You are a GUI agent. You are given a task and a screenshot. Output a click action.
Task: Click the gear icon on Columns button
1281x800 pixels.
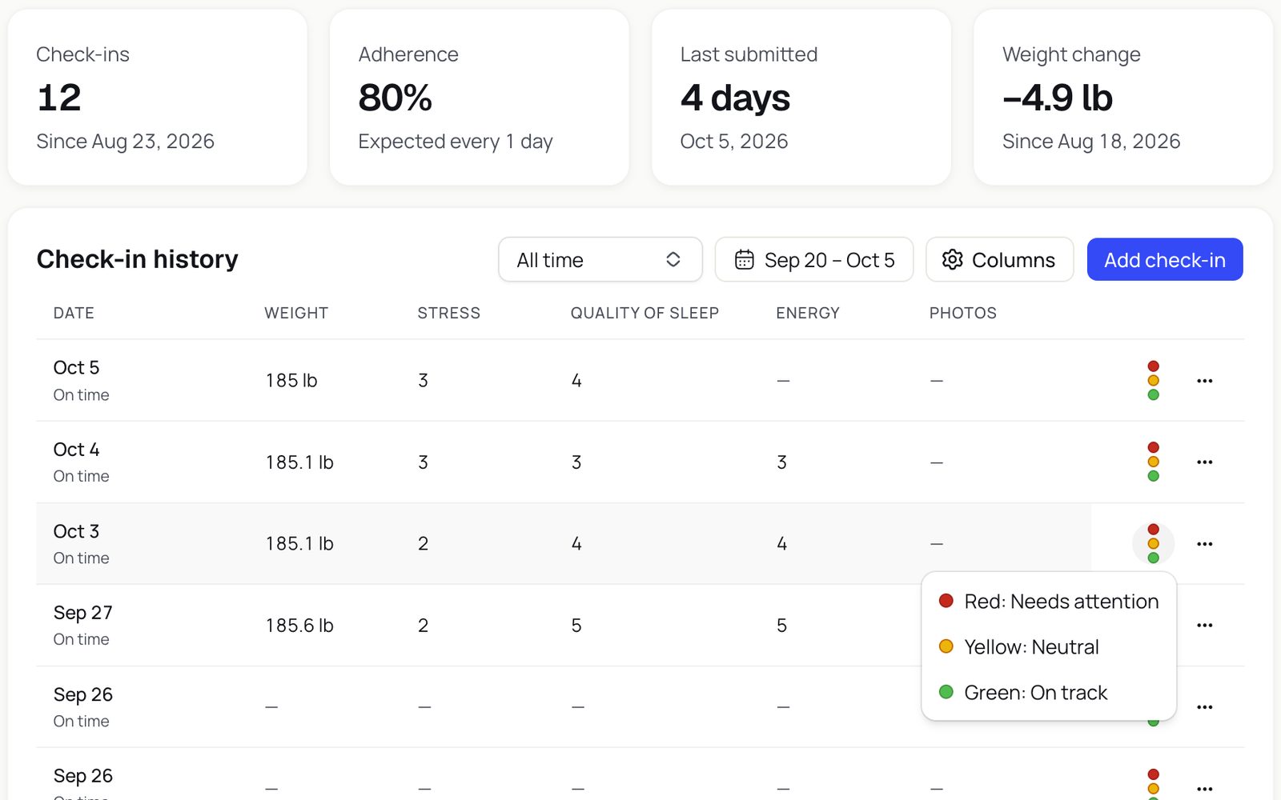[952, 260]
